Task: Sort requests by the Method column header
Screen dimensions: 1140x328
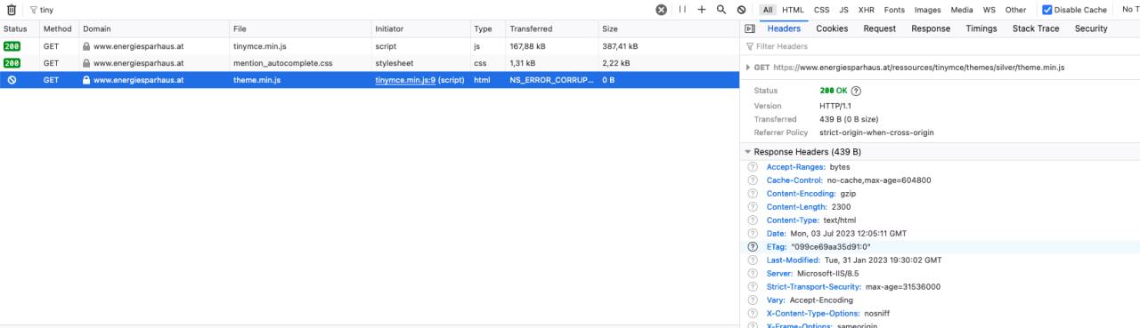Action: 59,28
